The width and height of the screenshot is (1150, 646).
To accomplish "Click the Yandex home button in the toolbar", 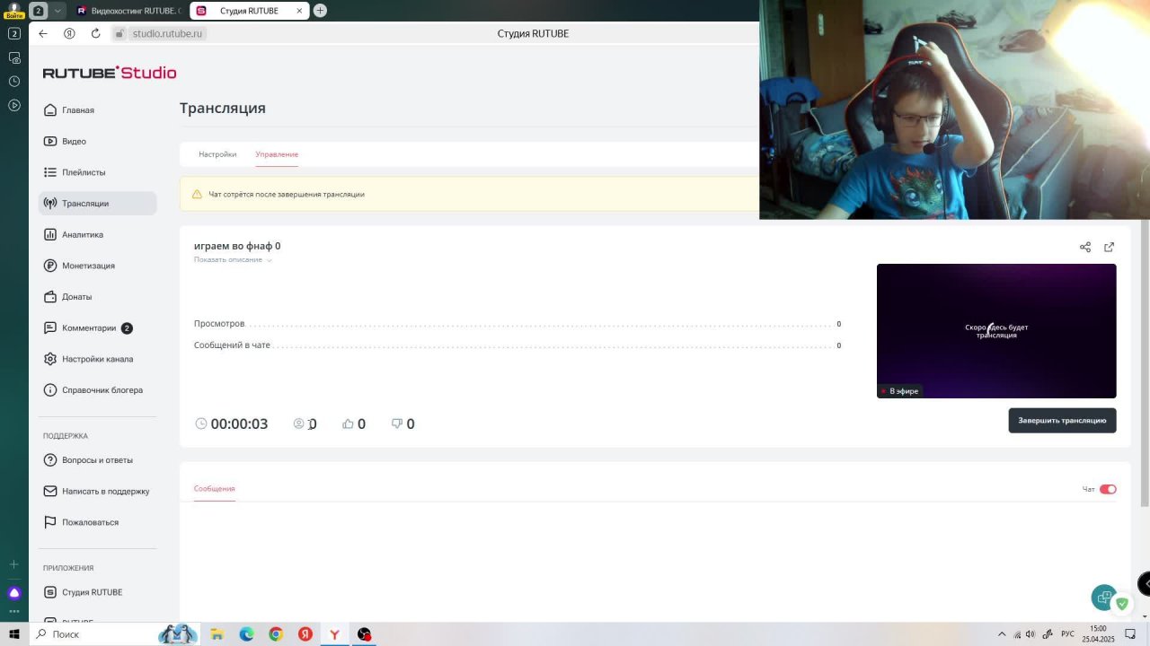I will (x=69, y=33).
